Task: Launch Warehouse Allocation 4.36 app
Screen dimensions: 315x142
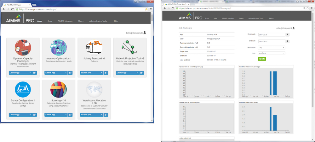Action: click(92, 115)
